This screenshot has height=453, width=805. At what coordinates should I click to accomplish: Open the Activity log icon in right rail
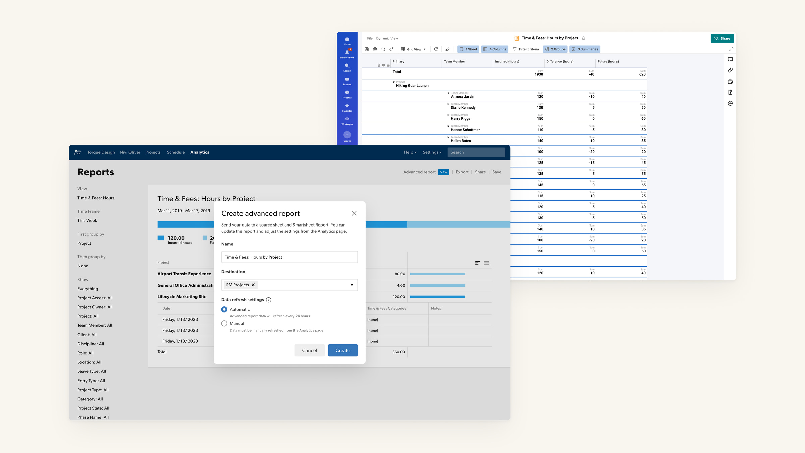[730, 104]
